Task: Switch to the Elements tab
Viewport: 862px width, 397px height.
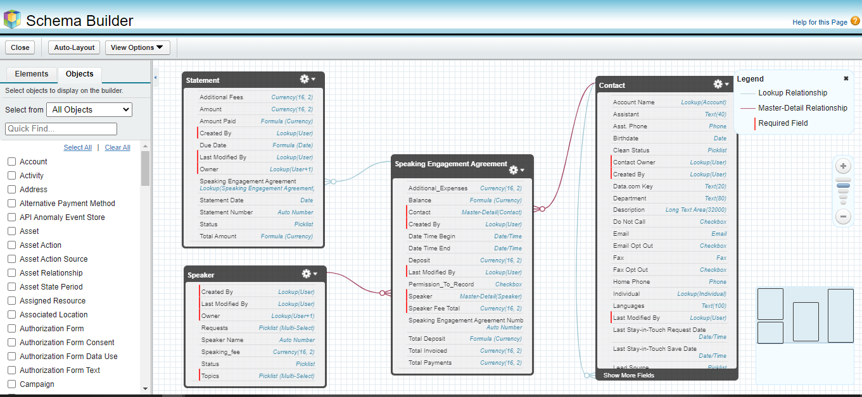Action: coord(32,74)
